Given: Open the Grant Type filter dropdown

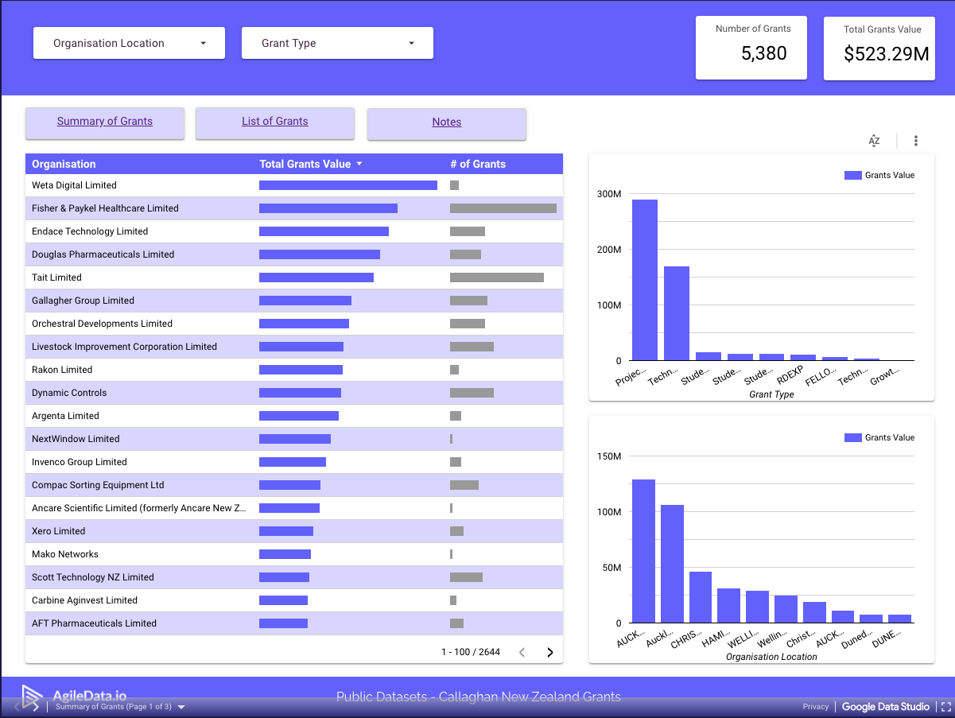Looking at the screenshot, I should (x=337, y=43).
